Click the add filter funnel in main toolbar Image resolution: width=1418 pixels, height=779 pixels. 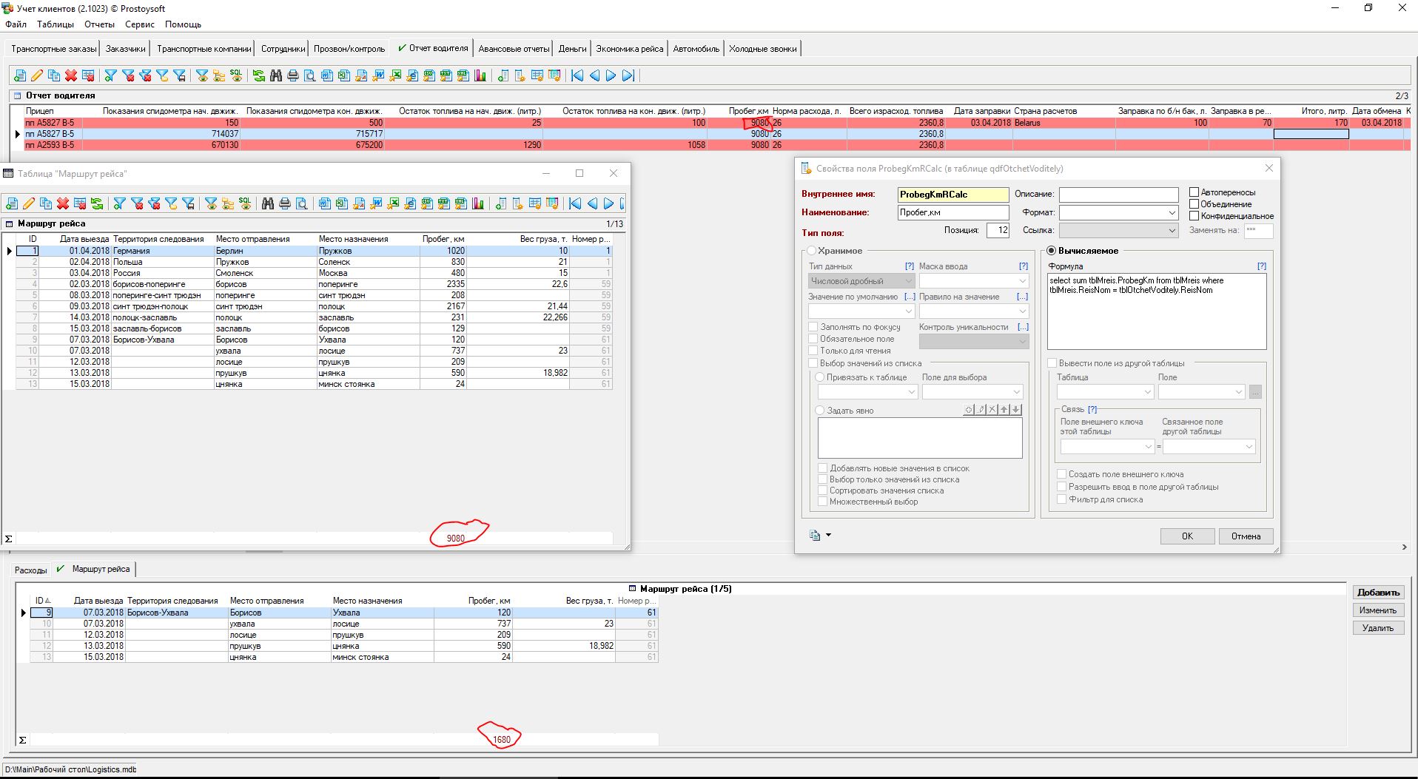[111, 75]
